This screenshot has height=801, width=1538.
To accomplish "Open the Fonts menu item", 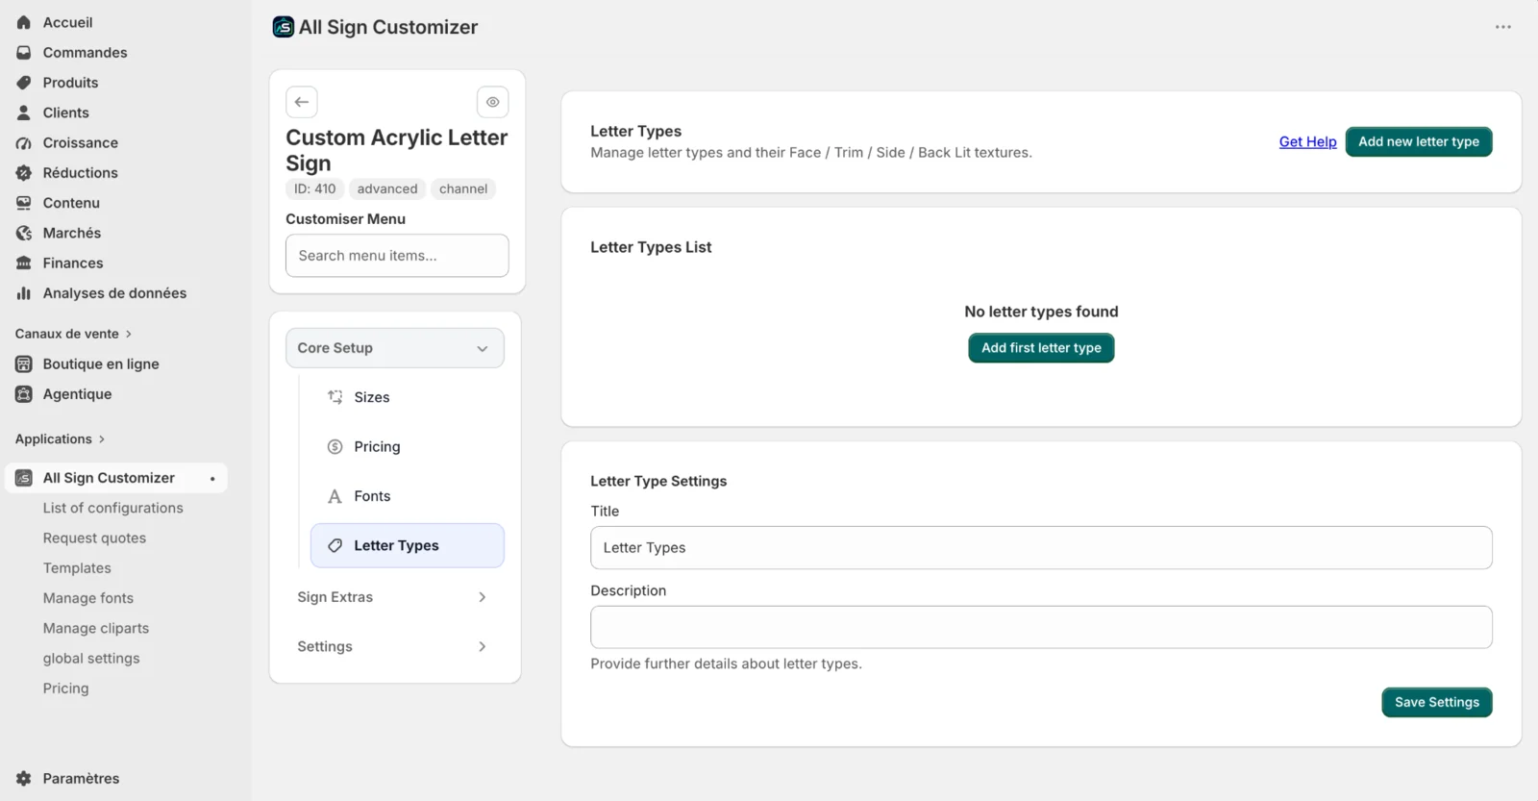I will [x=408, y=496].
